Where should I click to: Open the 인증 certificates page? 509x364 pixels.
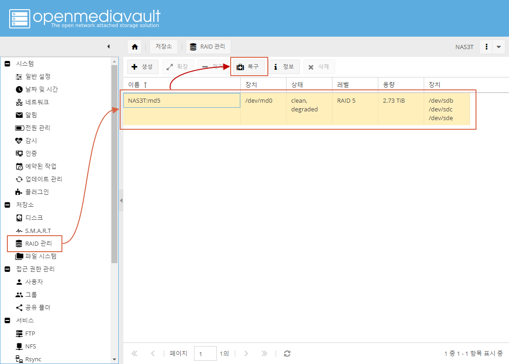26,154
